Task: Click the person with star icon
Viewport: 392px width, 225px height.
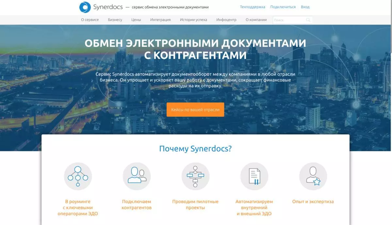Action: pos(313,176)
